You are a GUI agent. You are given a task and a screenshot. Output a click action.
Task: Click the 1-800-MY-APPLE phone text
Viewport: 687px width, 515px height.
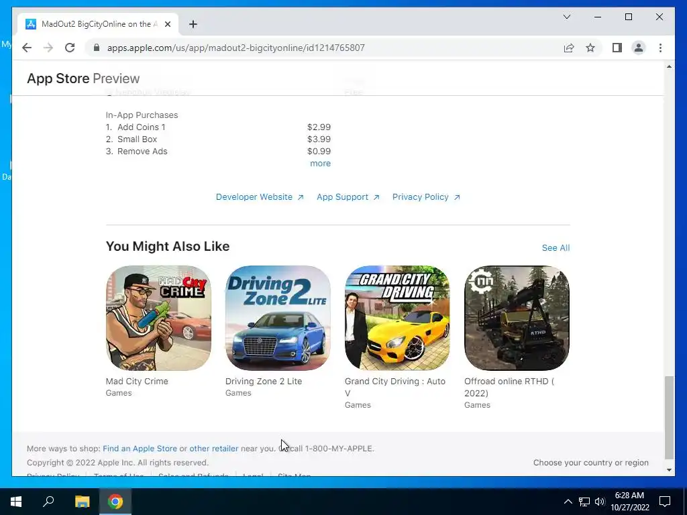click(338, 449)
